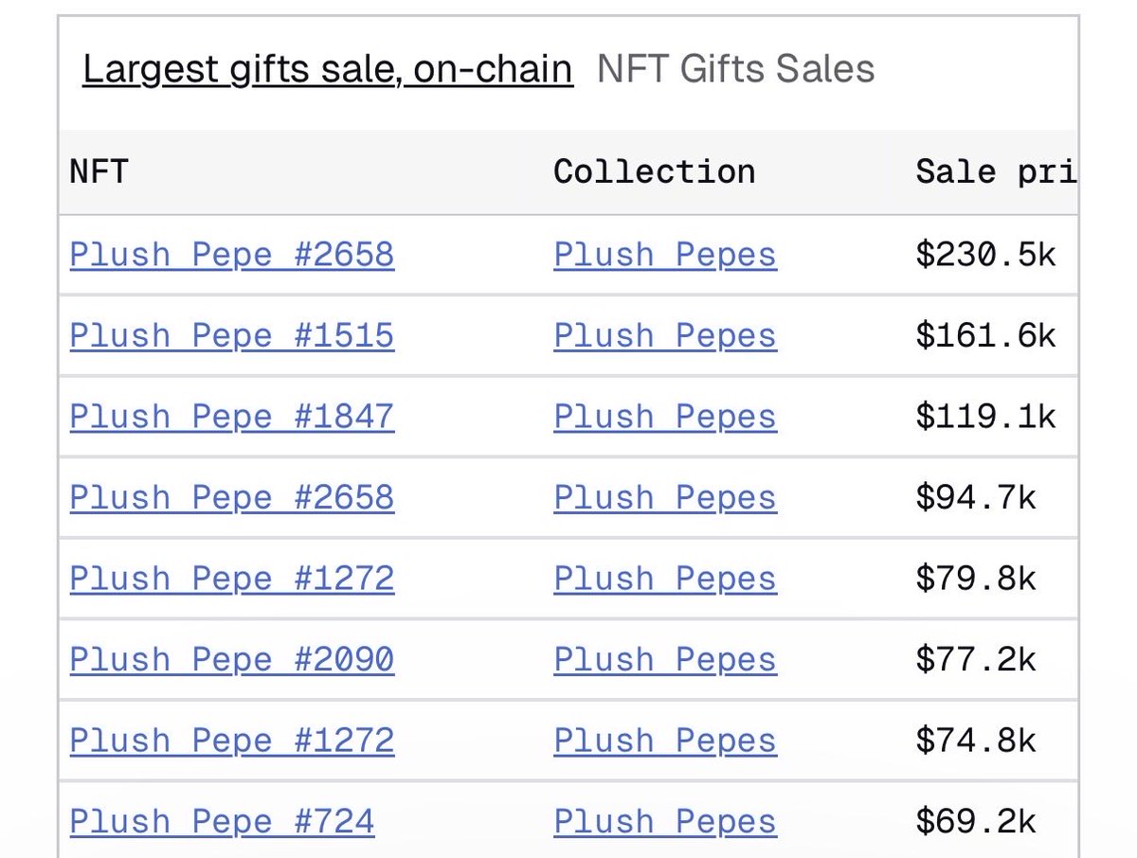
Task: Open the Plush Pepe #2090 link
Action: [232, 660]
